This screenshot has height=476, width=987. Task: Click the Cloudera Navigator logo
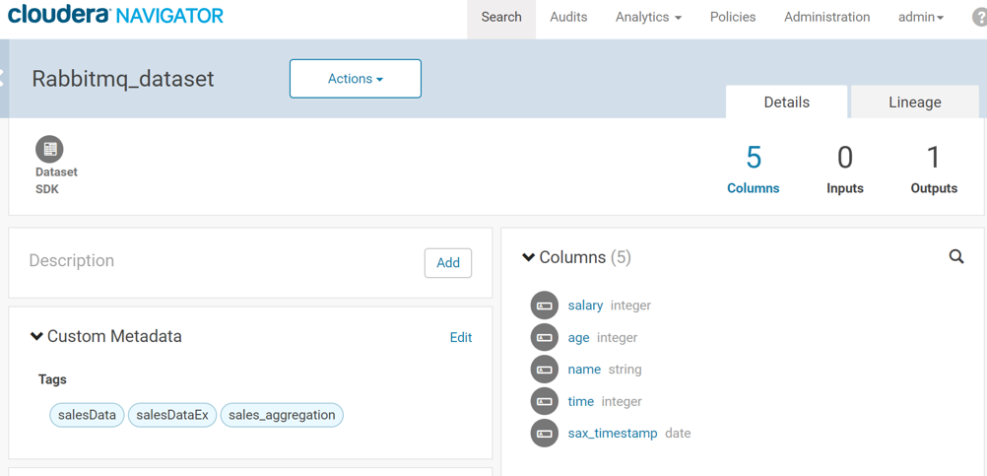pos(115,16)
